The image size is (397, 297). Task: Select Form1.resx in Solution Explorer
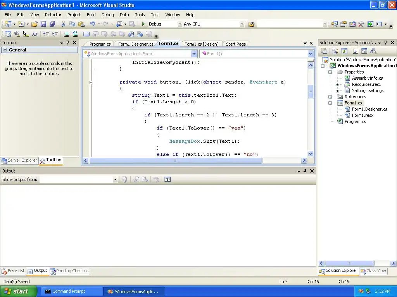(362, 115)
